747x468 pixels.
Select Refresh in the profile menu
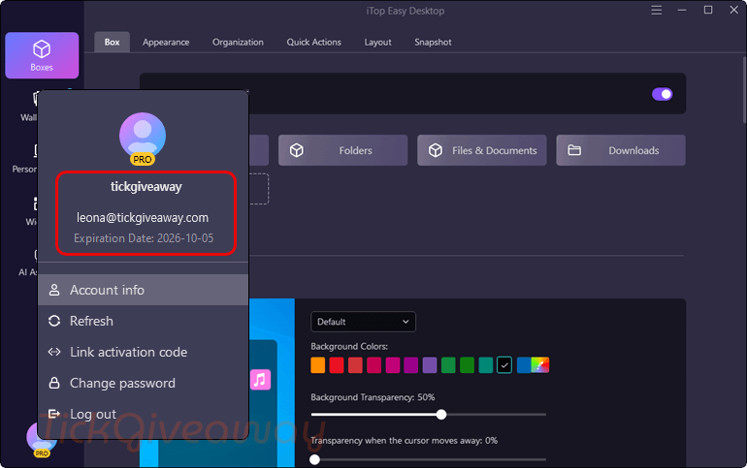[143, 321]
